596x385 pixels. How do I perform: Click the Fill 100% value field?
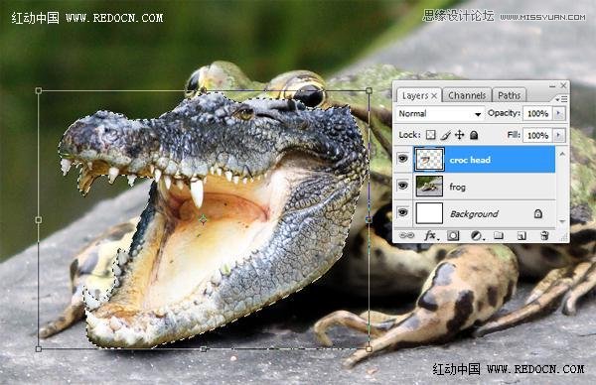coord(537,135)
